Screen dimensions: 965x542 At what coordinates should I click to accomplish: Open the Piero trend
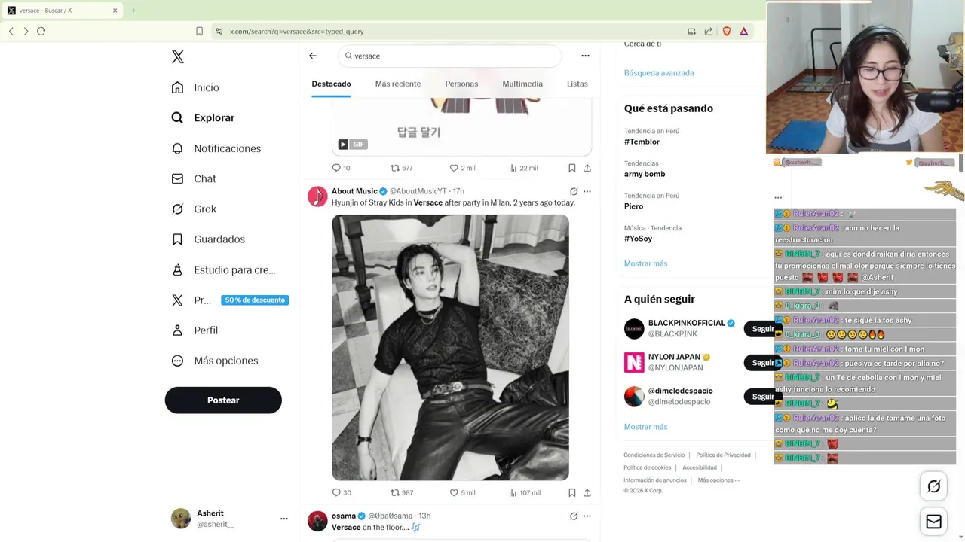coord(633,206)
